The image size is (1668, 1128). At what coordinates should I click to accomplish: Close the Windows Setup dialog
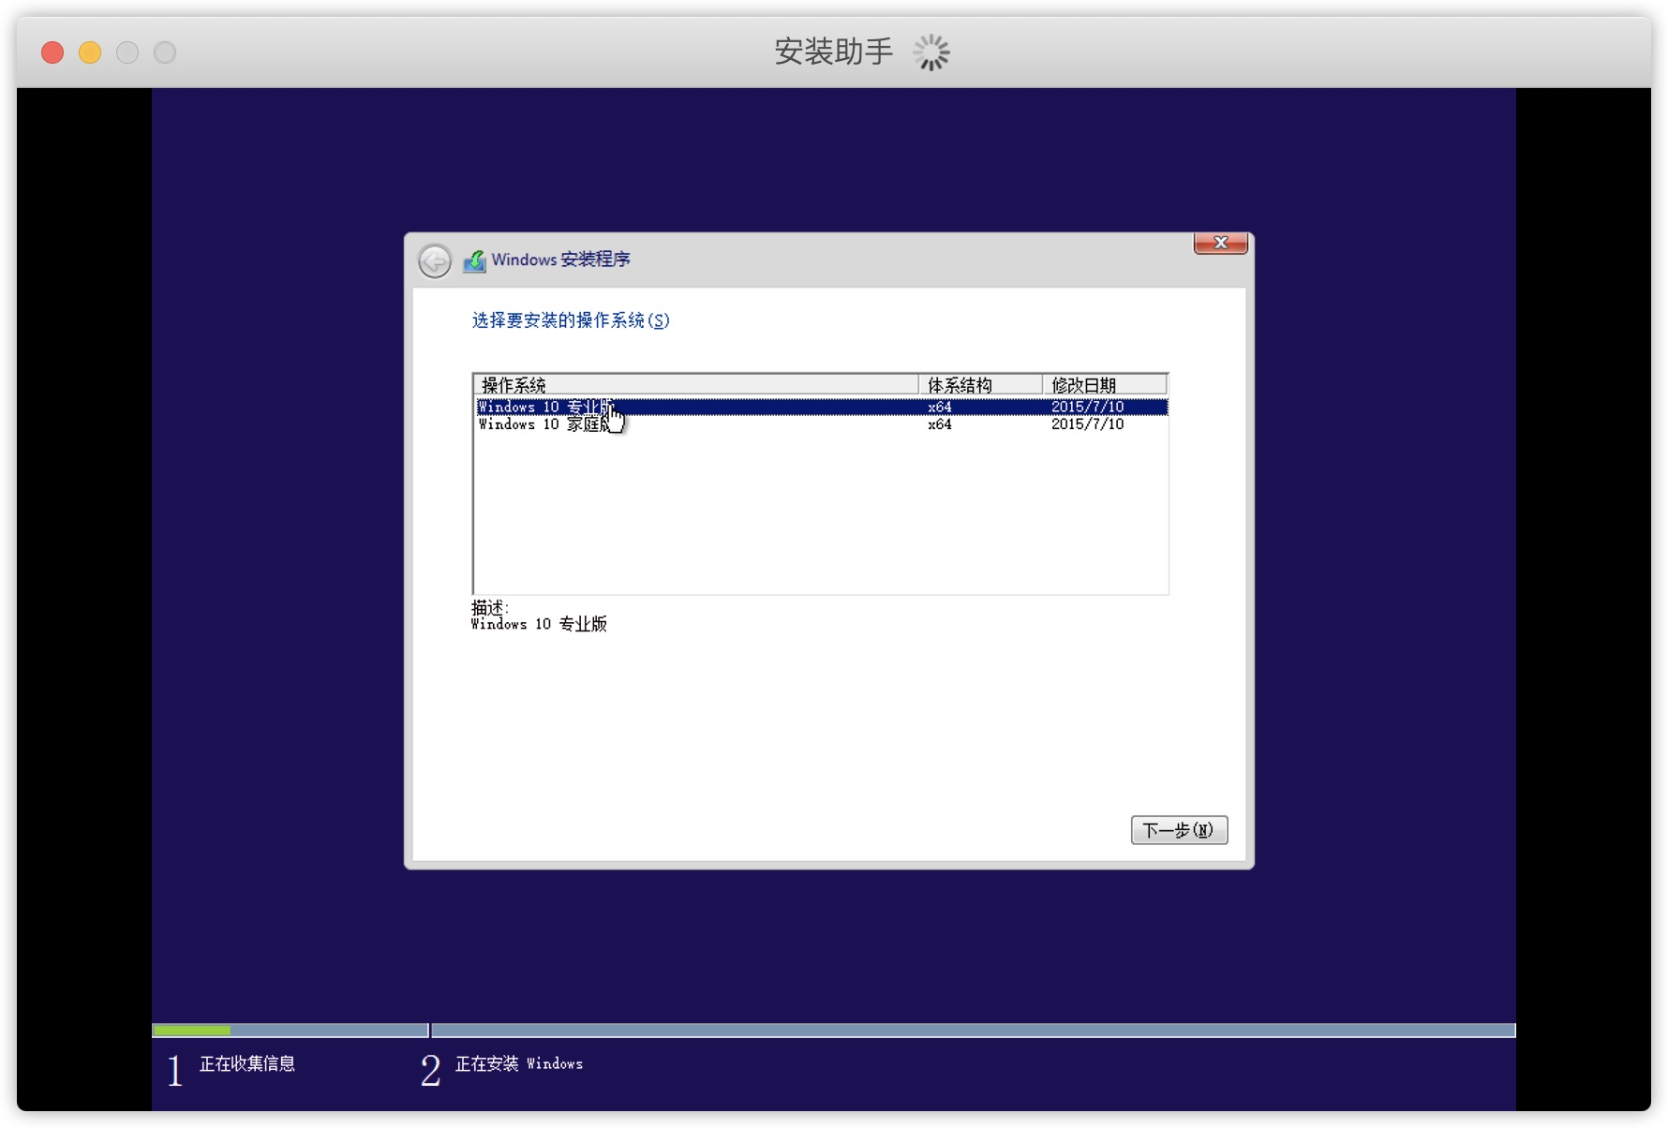(x=1220, y=243)
